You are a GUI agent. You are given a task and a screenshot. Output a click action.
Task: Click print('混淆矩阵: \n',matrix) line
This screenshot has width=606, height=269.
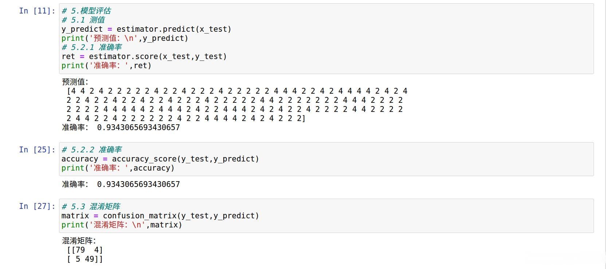click(x=121, y=225)
